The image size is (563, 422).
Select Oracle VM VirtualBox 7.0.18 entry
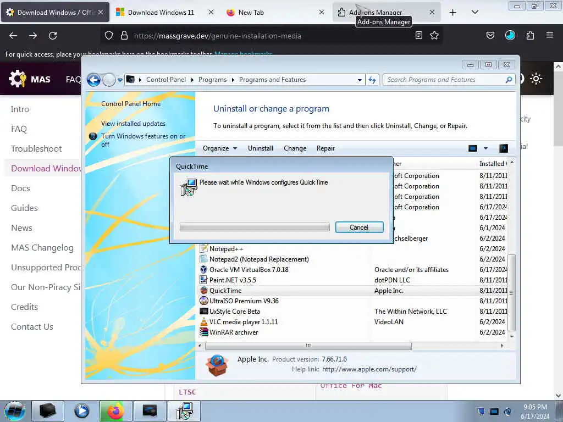click(249, 269)
